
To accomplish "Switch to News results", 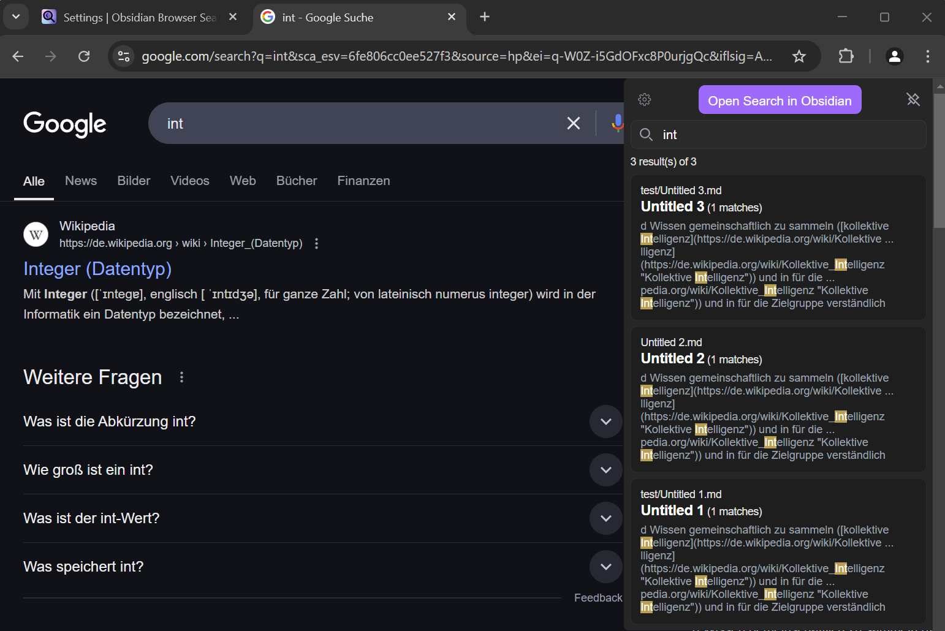I will [81, 181].
